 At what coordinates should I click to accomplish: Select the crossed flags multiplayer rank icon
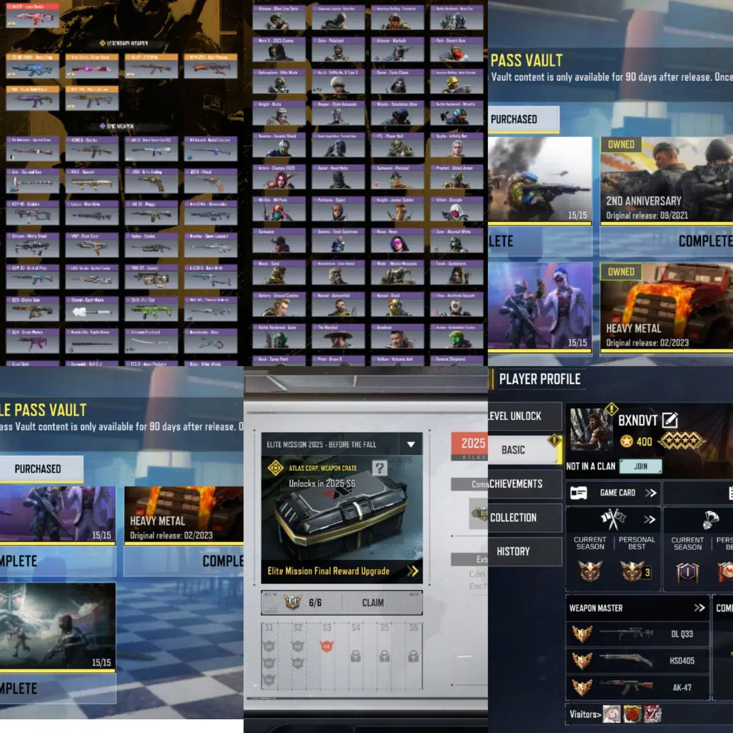tap(613, 519)
